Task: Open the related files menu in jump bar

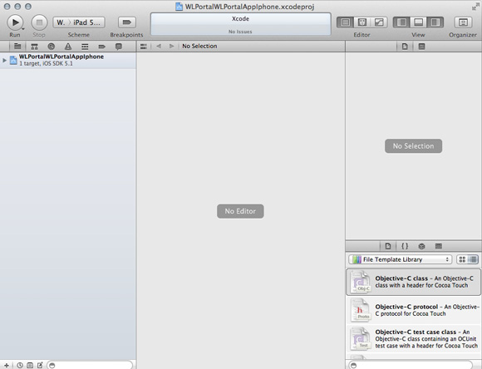Action: [143, 47]
